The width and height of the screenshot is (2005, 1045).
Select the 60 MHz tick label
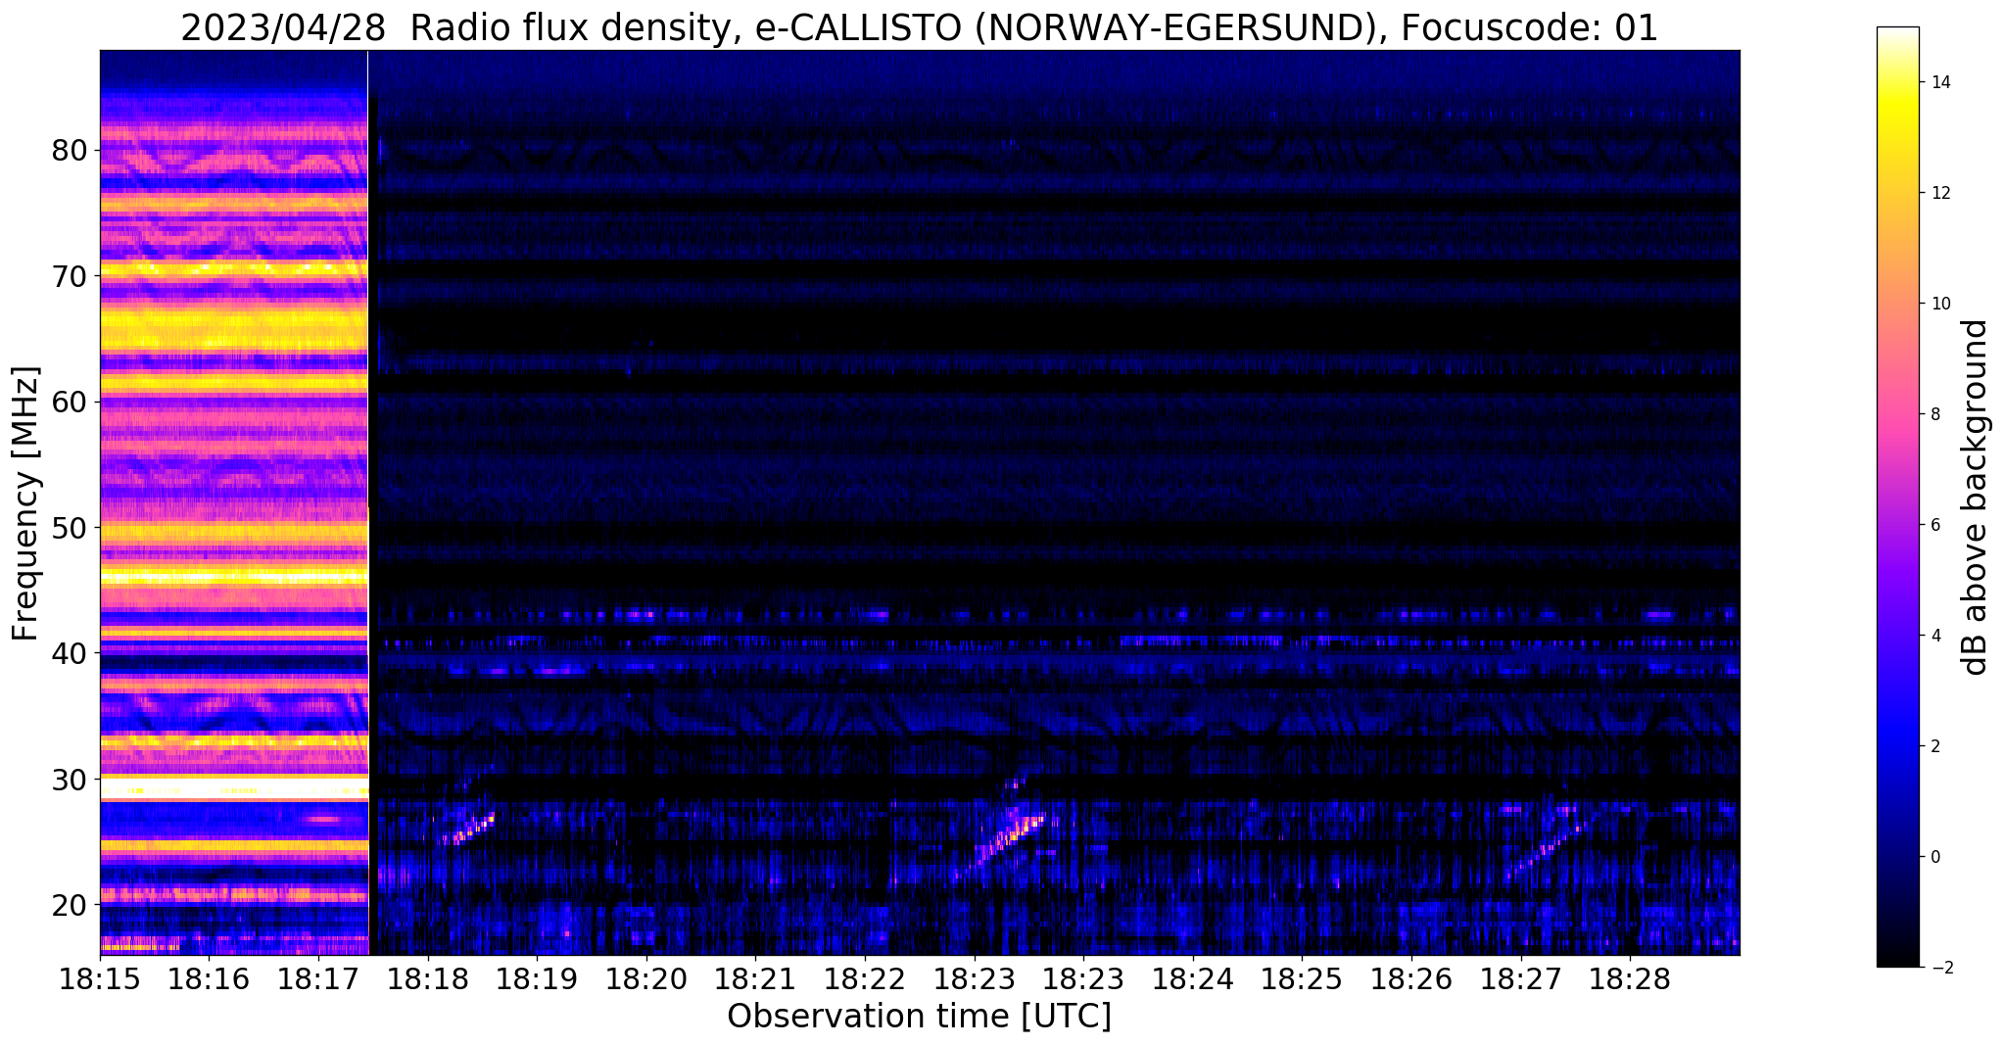tap(71, 402)
